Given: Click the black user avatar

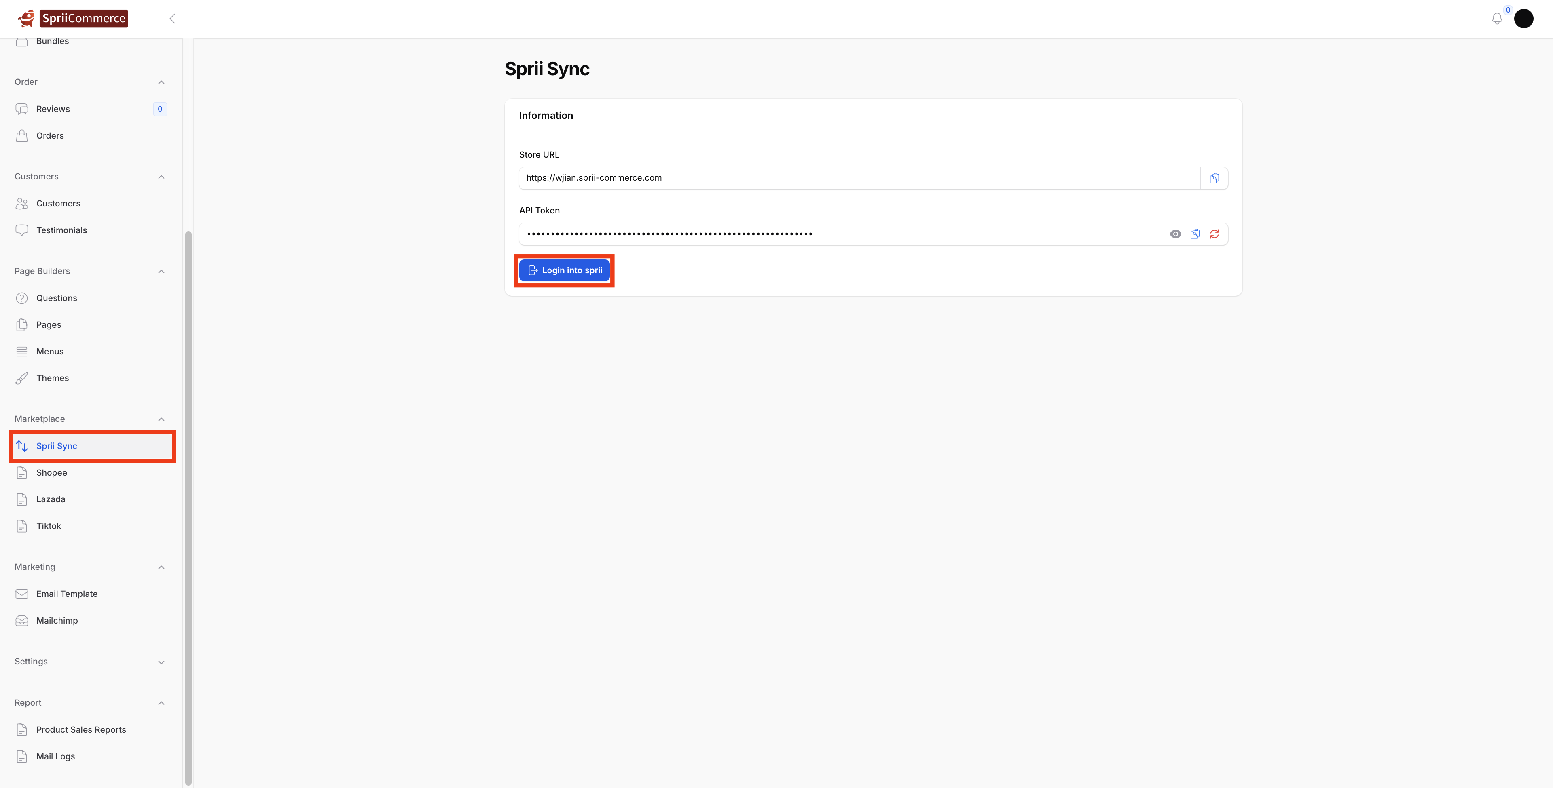Looking at the screenshot, I should click(1523, 19).
